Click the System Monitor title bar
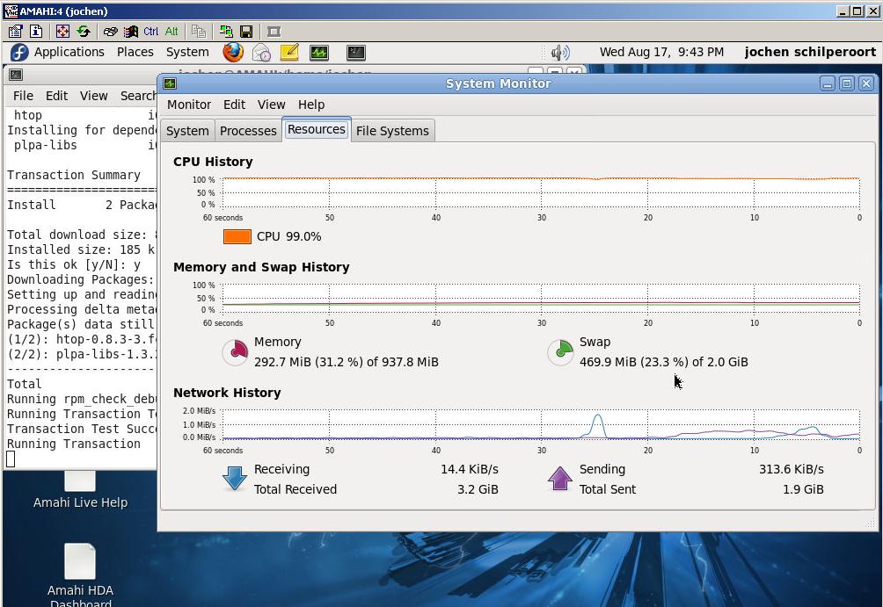The height and width of the screenshot is (607, 883). 499,83
